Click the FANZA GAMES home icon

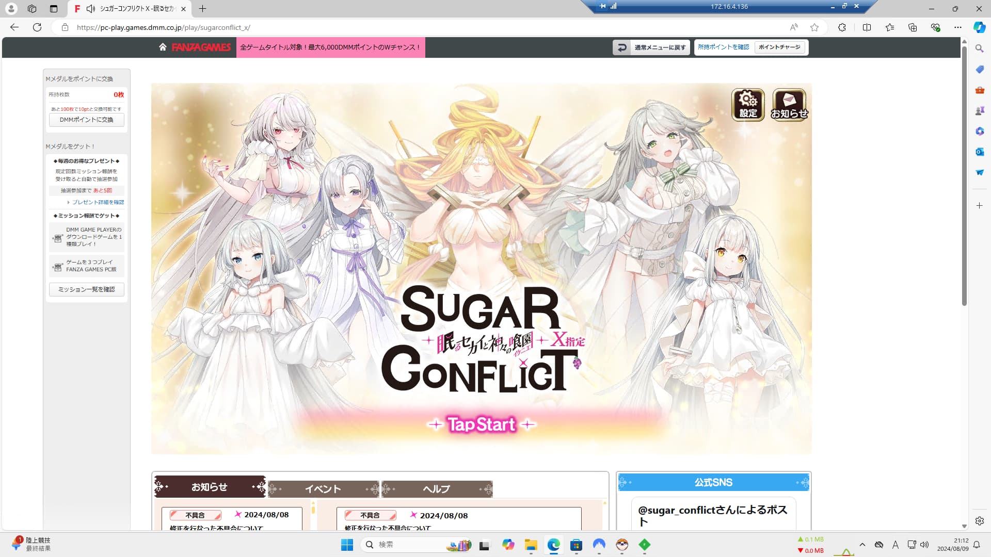163,47
